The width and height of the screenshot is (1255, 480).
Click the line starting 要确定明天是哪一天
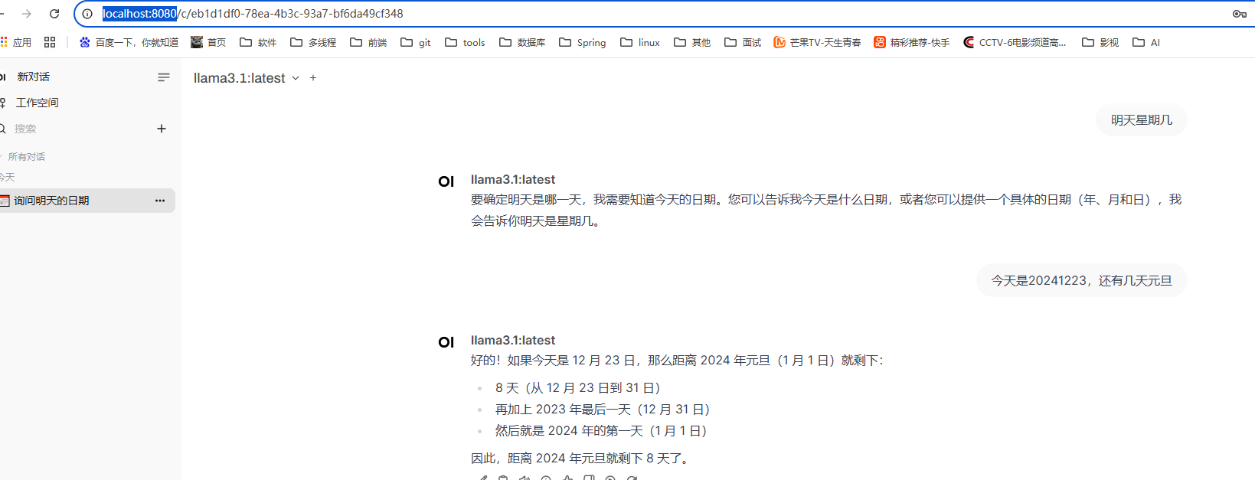(826, 200)
